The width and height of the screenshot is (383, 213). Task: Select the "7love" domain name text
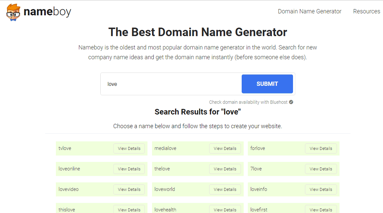click(256, 169)
